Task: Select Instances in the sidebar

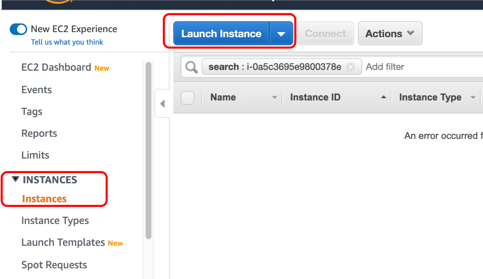Action: coord(44,199)
